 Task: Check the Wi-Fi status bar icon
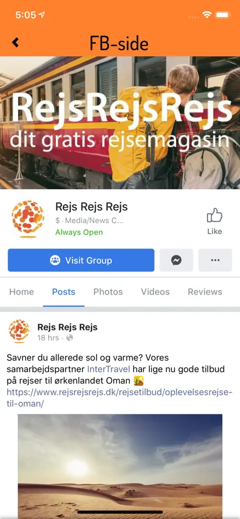click(207, 15)
